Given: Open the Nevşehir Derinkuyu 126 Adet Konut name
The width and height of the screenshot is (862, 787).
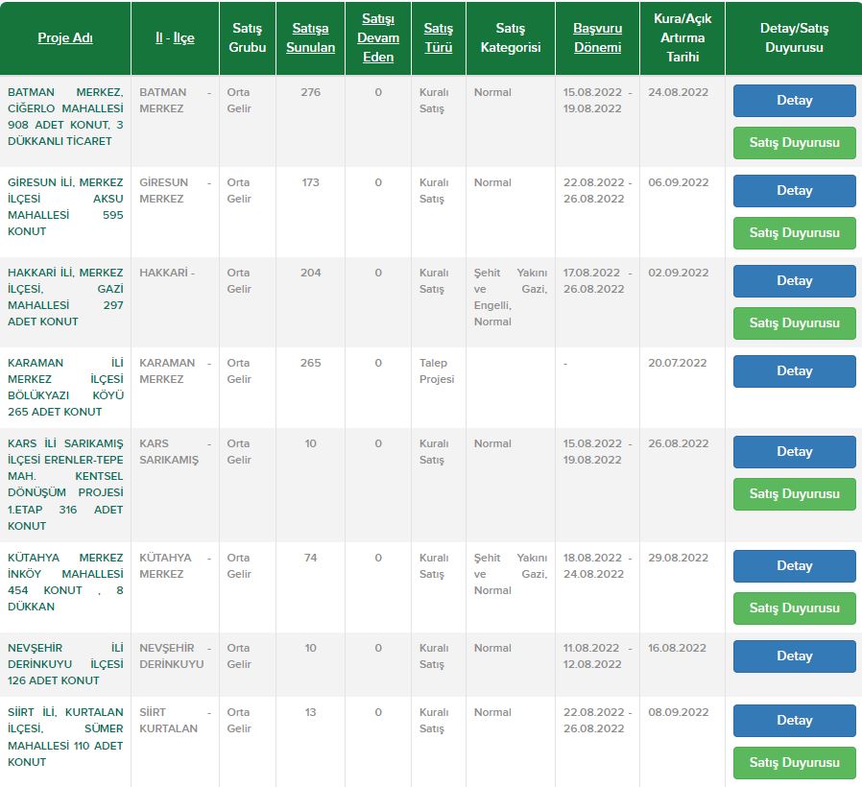Looking at the screenshot, I should (x=65, y=664).
